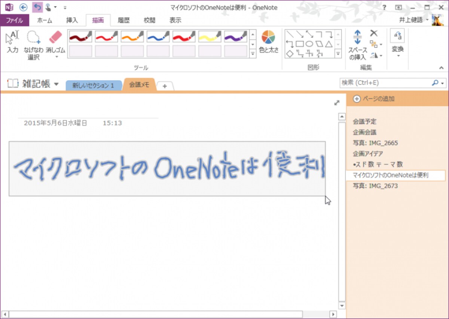
Task: Select the purple pen in the gallery
Action: pos(235,37)
